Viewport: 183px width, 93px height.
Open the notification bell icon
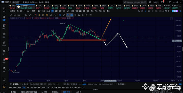click(150, 2)
